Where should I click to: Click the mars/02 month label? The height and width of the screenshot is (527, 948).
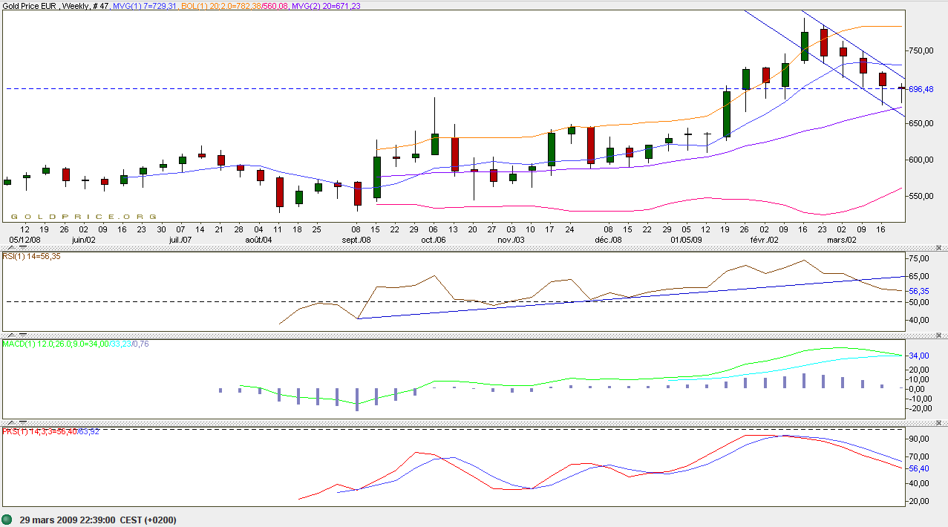(841, 240)
